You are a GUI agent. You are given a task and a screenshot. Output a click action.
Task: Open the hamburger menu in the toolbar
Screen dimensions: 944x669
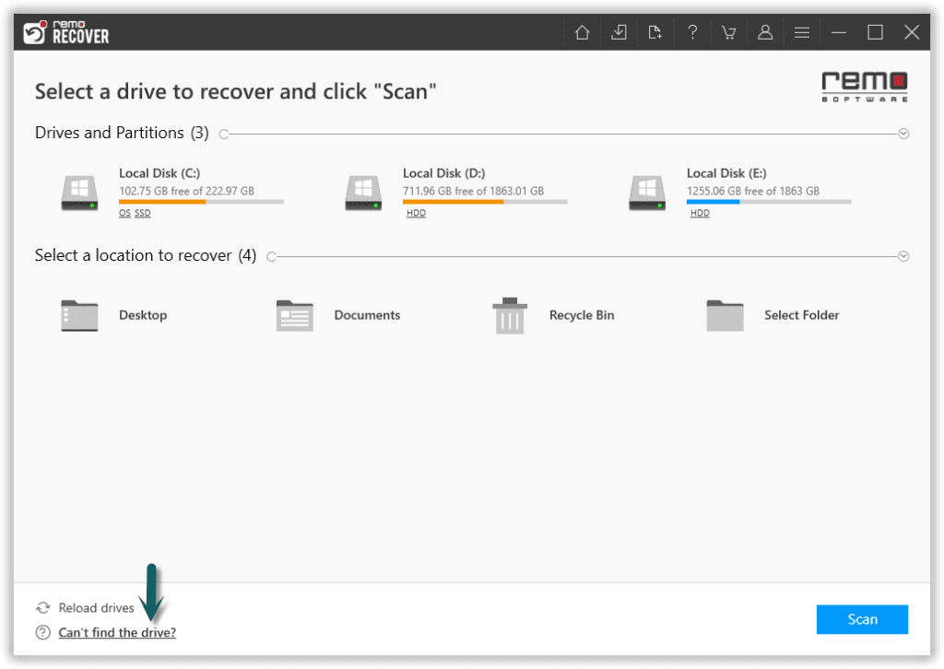[x=801, y=31]
